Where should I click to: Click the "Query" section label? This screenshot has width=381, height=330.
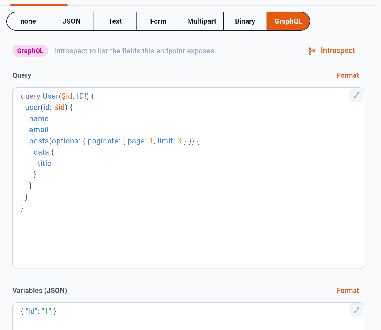click(x=22, y=75)
